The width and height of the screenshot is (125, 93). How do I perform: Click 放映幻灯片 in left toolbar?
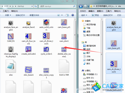tap(20, 15)
